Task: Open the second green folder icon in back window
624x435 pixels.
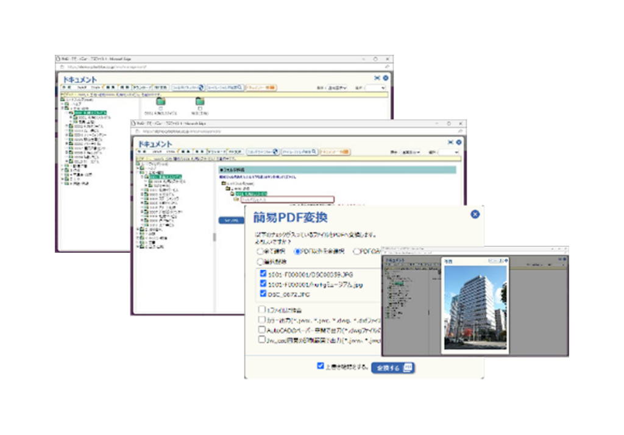Action: coord(200,102)
